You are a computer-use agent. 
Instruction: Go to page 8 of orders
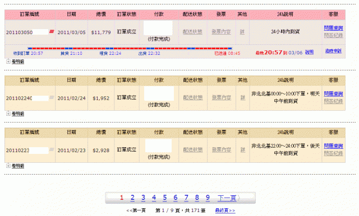(x=197, y=198)
